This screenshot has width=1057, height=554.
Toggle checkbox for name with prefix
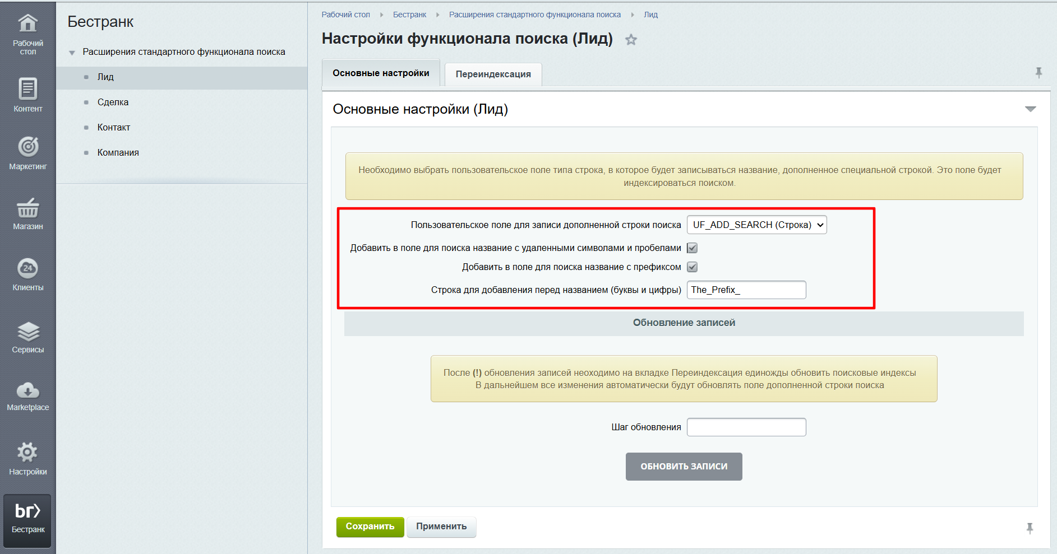pyautogui.click(x=692, y=267)
